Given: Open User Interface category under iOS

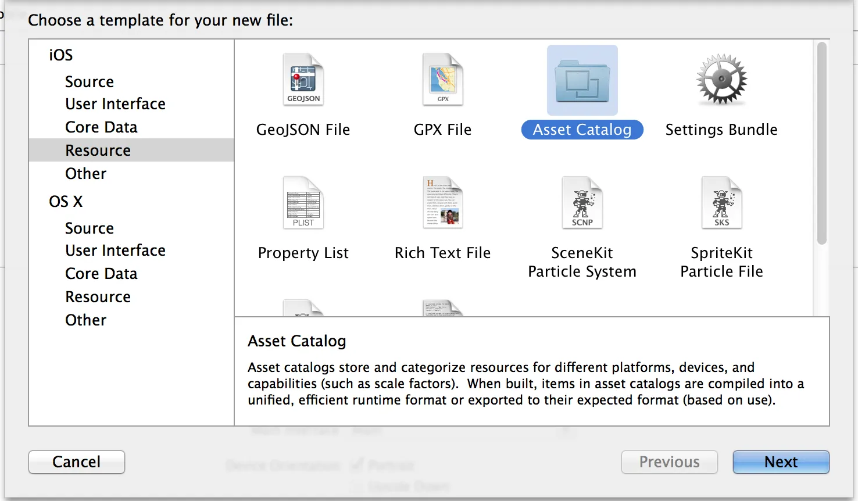Looking at the screenshot, I should point(116,104).
